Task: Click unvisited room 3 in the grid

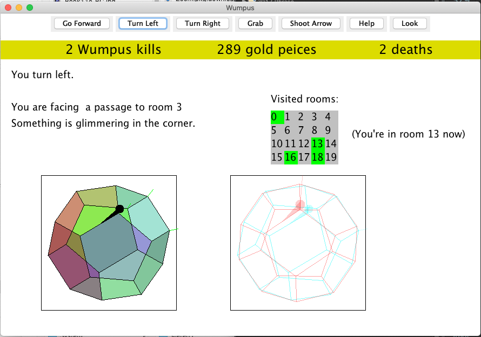Action: point(314,117)
